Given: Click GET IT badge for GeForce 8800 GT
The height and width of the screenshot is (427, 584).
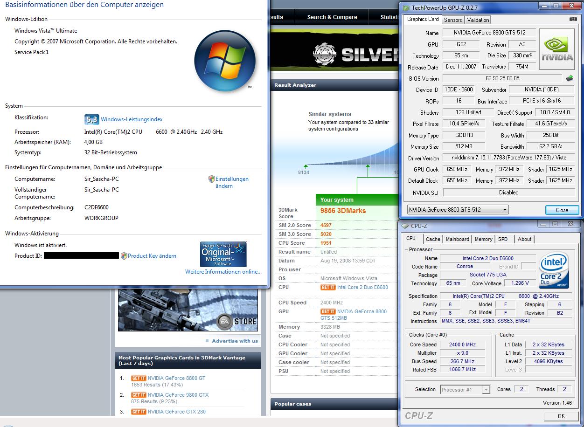Looking at the screenshot, I should (x=139, y=378).
